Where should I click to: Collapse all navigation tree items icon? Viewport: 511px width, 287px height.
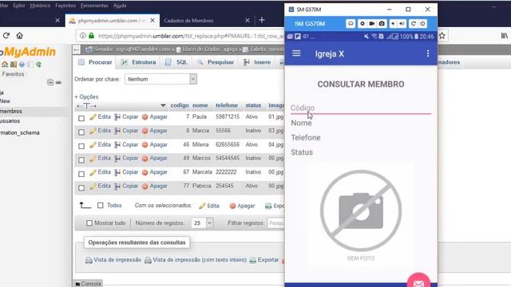click(50, 82)
